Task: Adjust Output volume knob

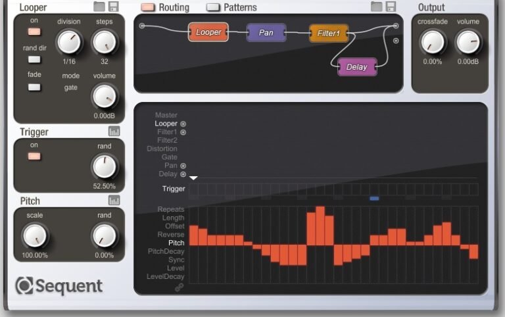Action: [x=468, y=42]
